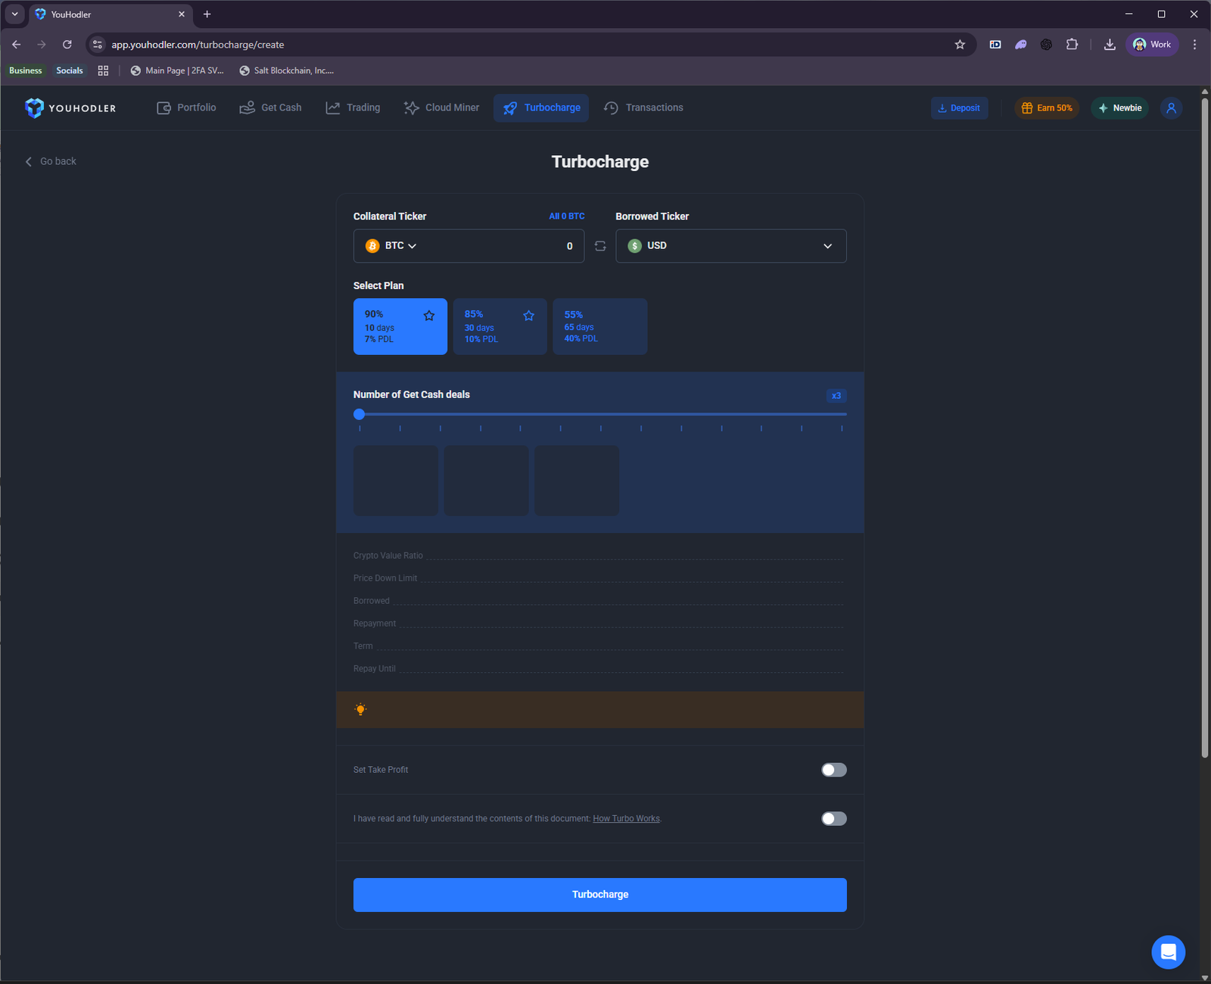
Task: Click the How Turbo Works link
Action: [x=625, y=818]
